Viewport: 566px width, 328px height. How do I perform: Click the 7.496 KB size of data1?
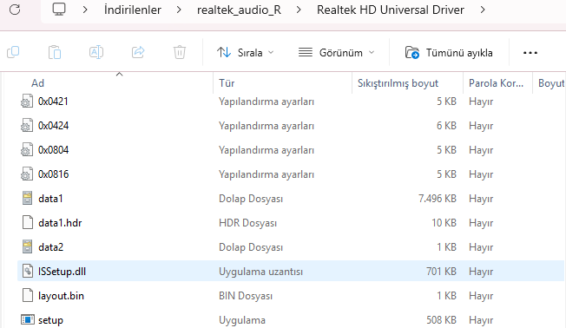[x=438, y=199]
